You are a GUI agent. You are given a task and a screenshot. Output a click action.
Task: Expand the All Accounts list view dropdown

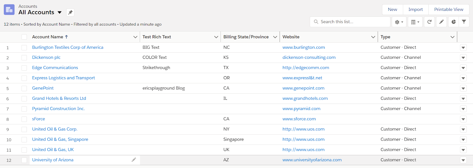[60, 12]
